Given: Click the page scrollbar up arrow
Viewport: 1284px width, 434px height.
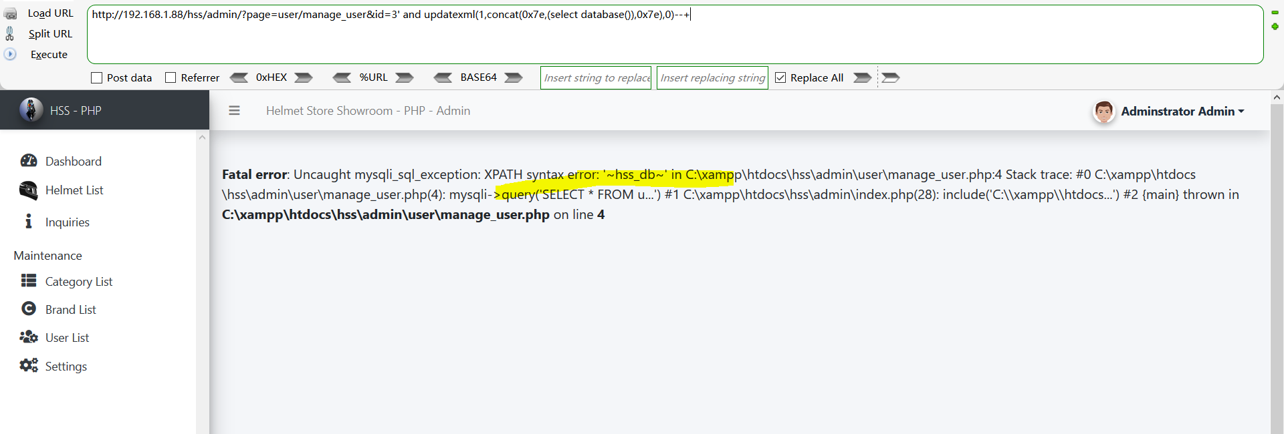Looking at the screenshot, I should (x=1277, y=97).
